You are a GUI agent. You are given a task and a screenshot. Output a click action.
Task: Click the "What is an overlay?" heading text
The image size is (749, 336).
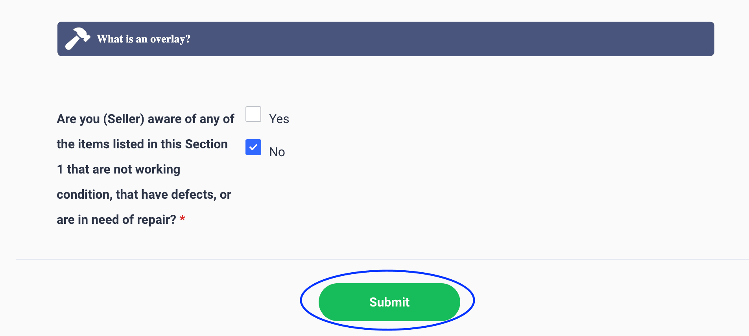[143, 39]
